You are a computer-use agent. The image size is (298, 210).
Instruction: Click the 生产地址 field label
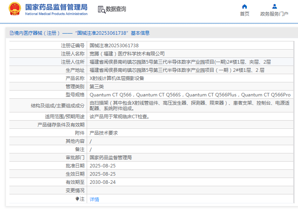click(75, 70)
